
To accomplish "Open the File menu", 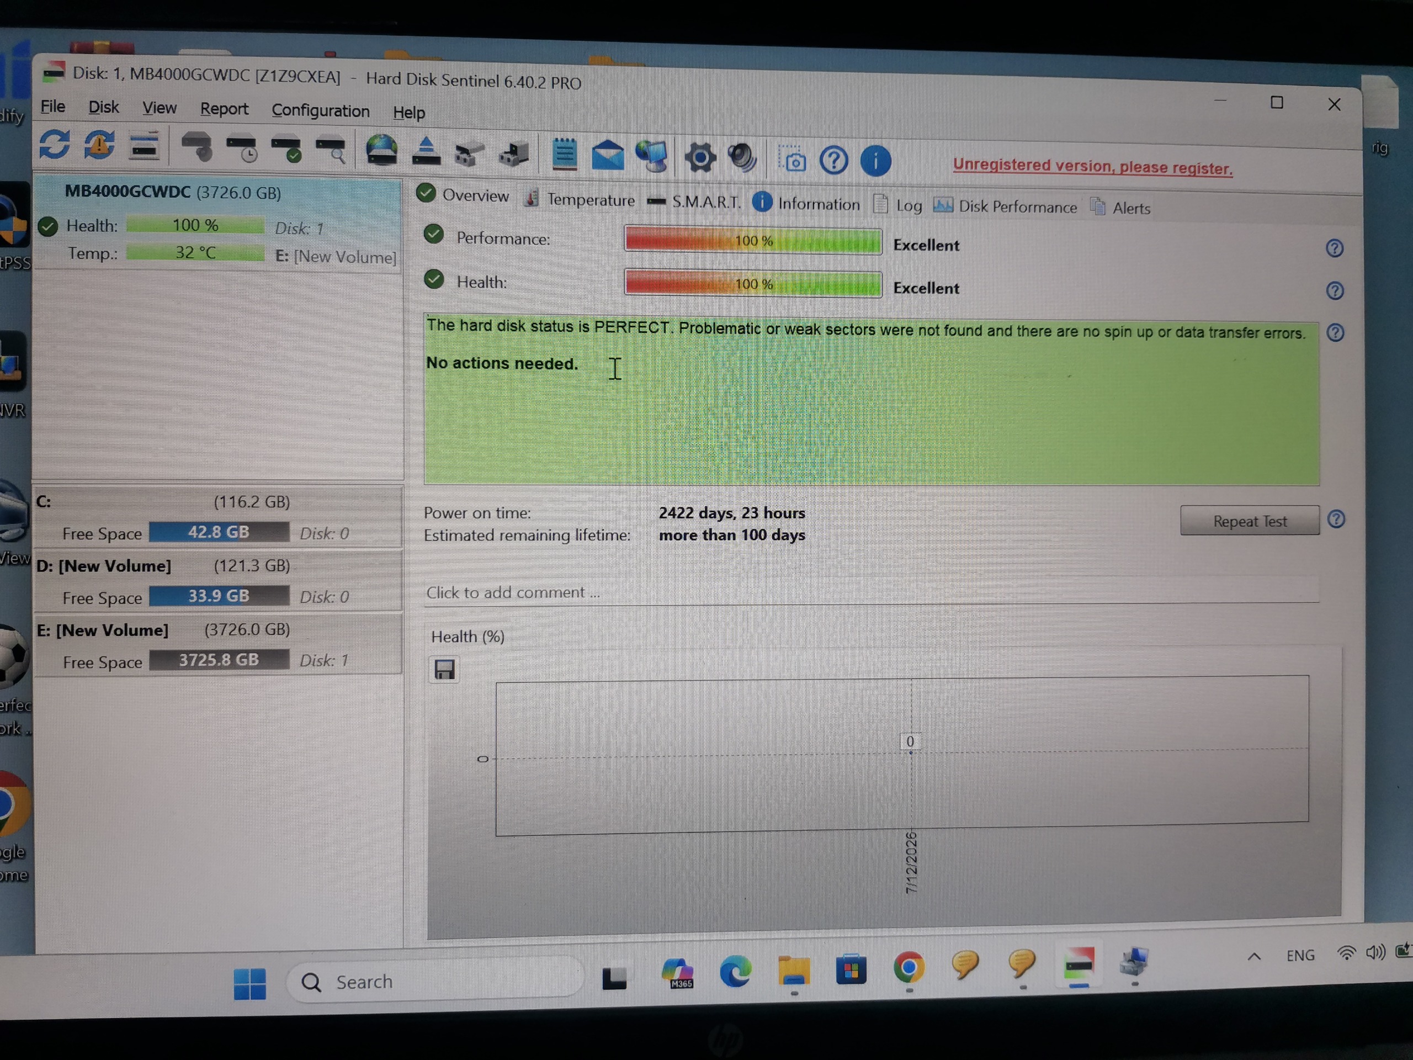I will pos(52,106).
